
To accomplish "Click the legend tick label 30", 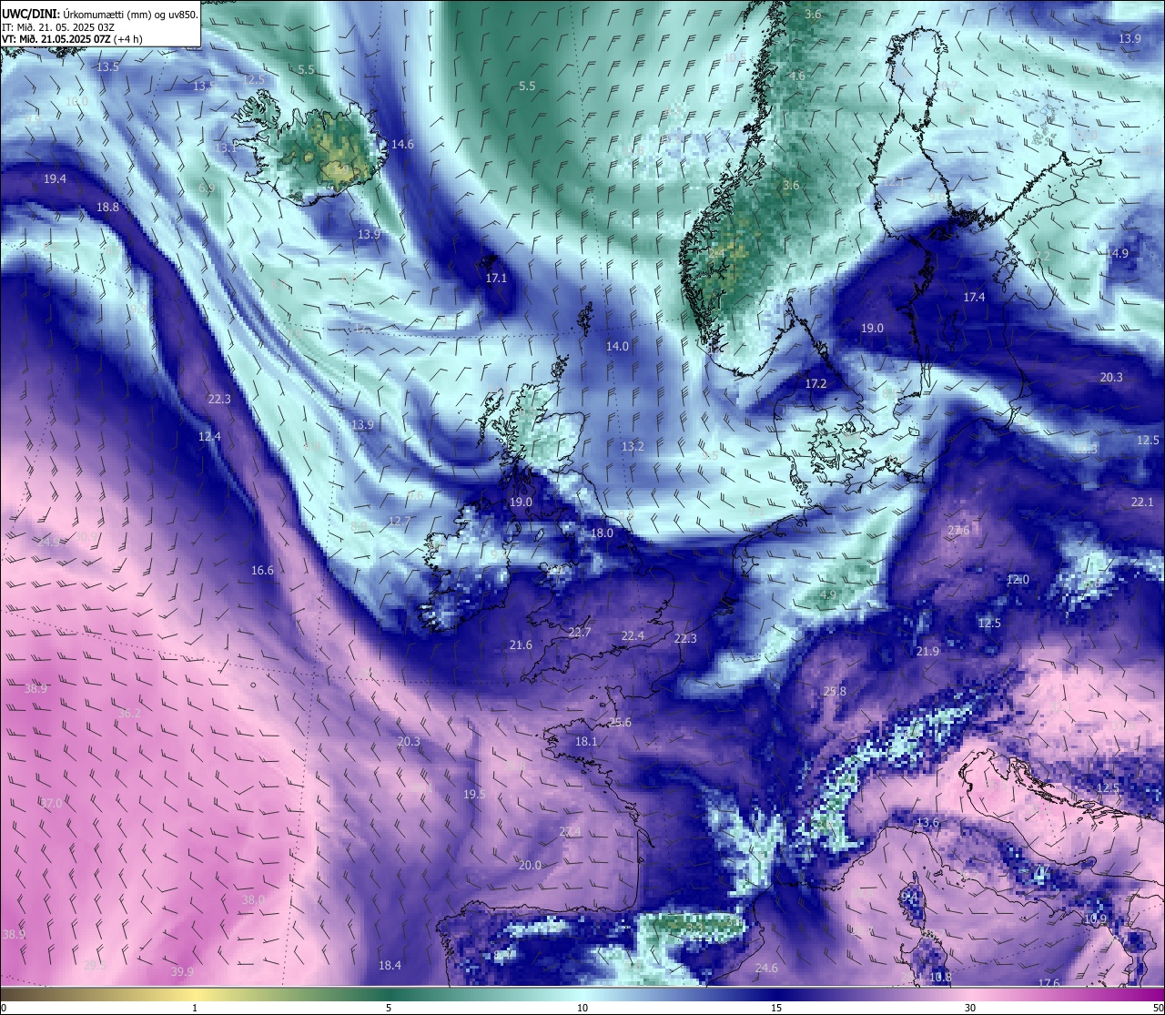I will [970, 1008].
